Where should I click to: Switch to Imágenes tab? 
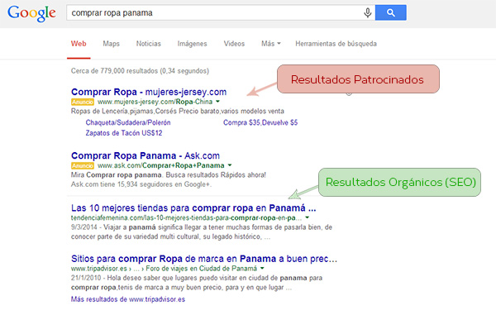(x=192, y=44)
